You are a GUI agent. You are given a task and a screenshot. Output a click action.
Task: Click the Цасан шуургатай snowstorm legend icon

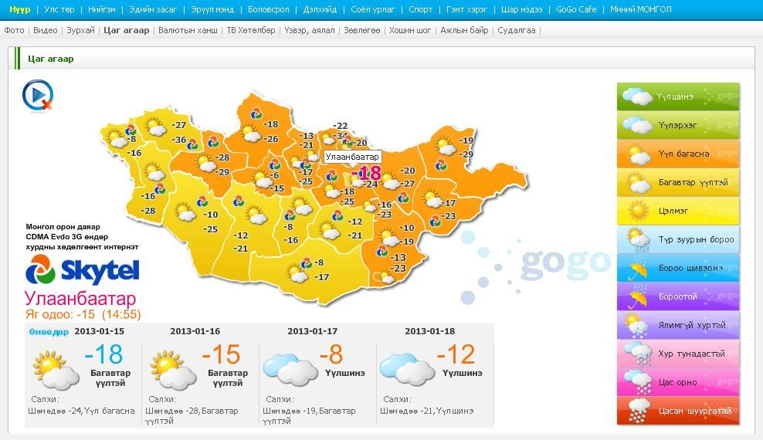coord(637,411)
